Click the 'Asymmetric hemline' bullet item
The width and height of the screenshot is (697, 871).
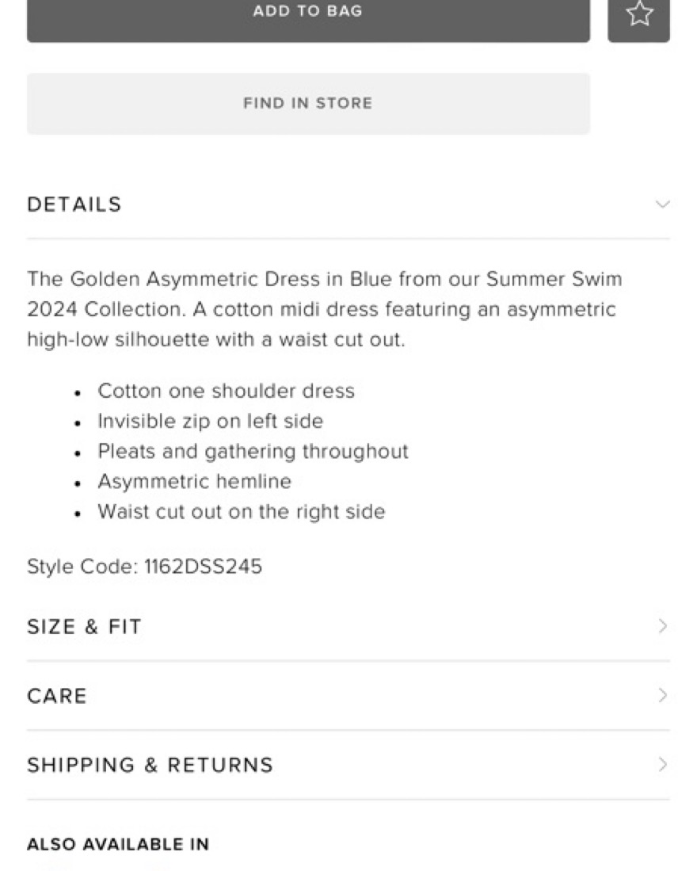194,481
